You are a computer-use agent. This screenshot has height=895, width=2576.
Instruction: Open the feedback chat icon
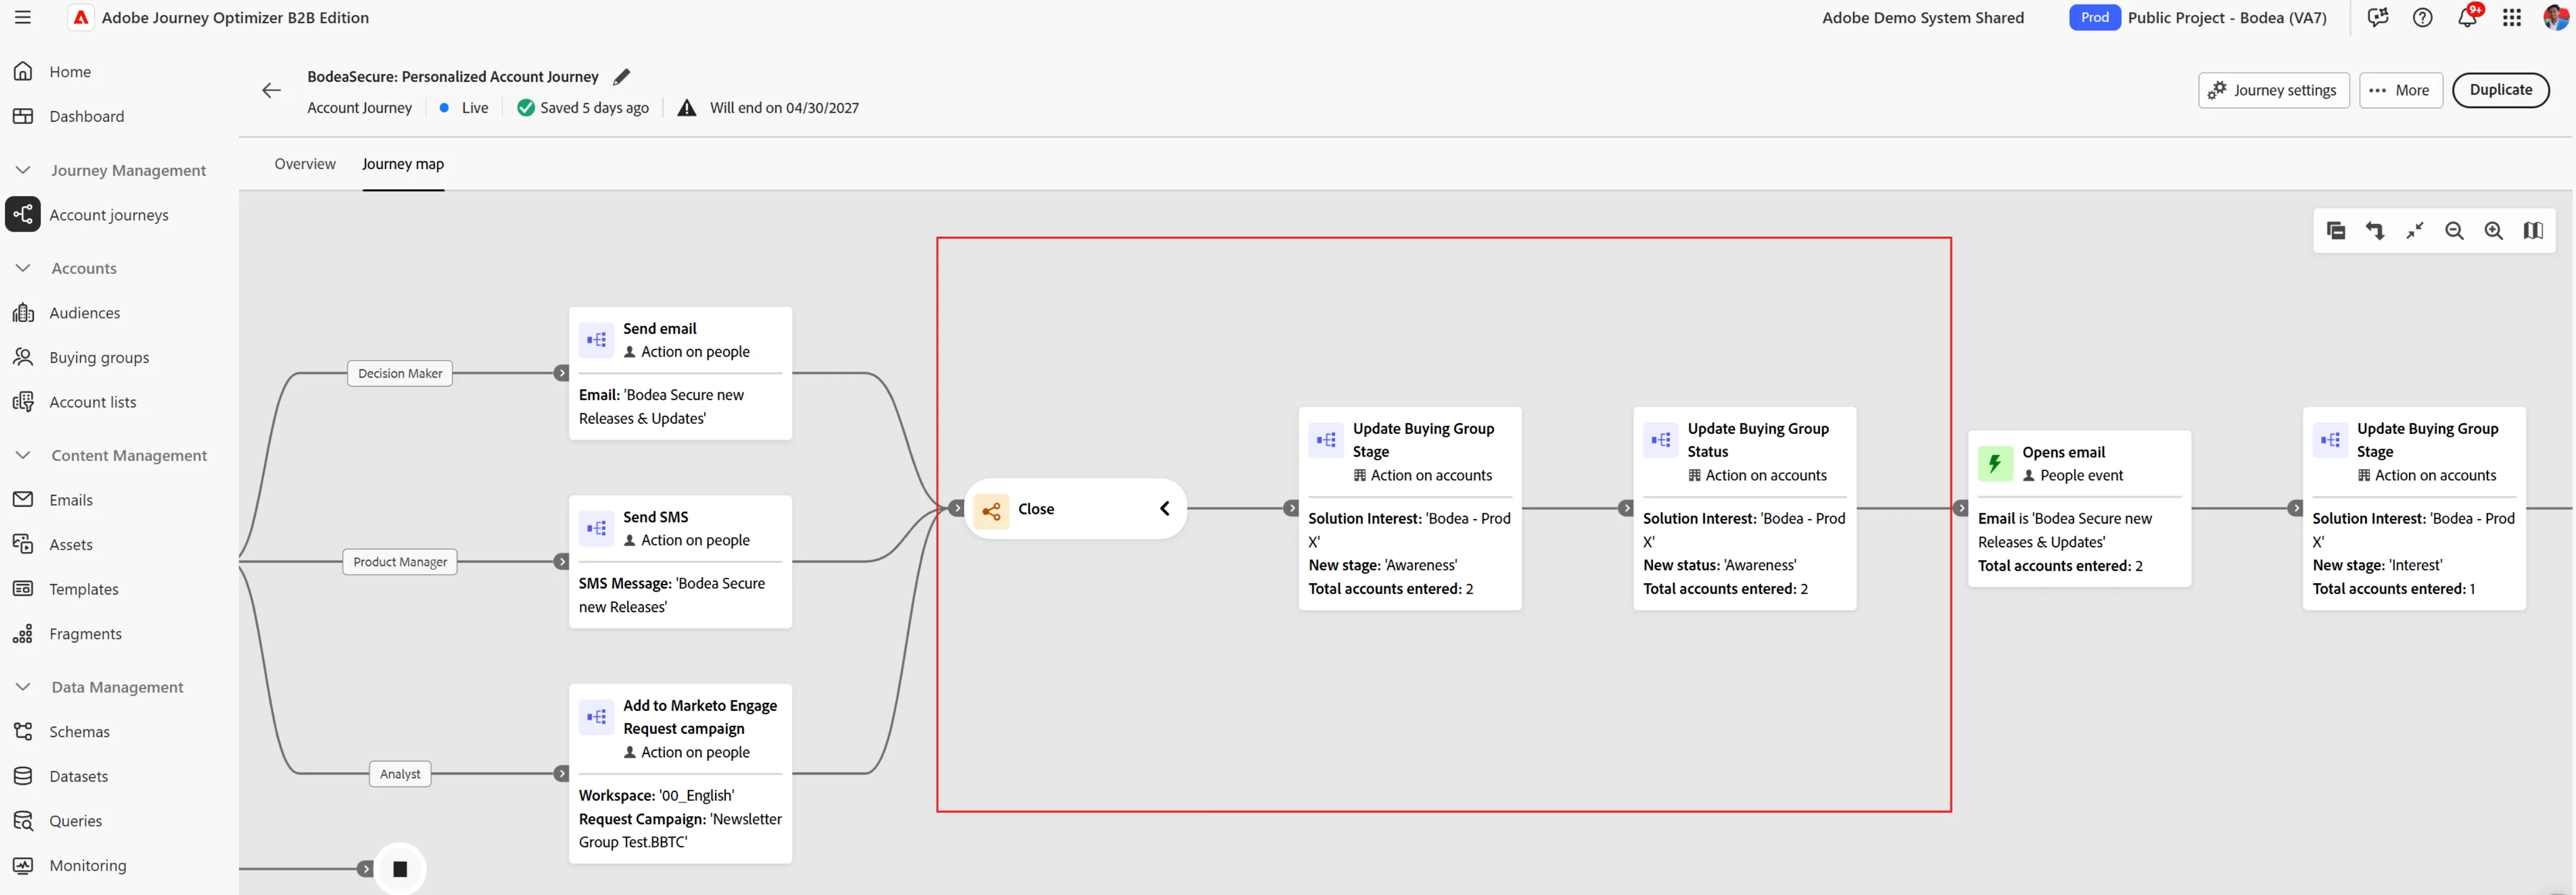pyautogui.click(x=2378, y=17)
